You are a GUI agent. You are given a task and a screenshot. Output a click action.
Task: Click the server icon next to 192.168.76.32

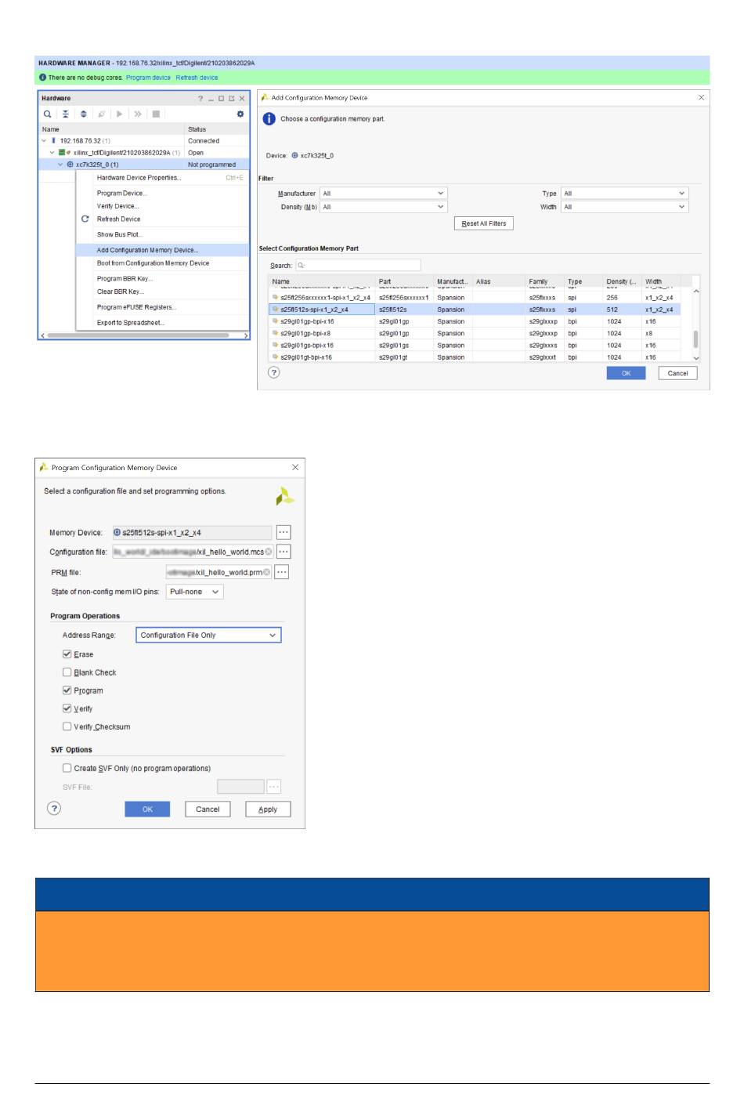pos(54,141)
